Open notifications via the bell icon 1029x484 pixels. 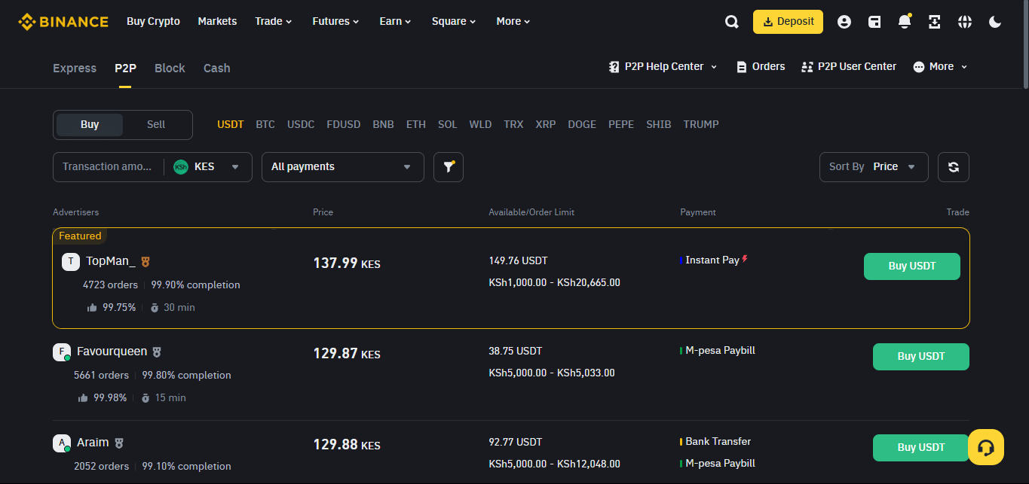904,21
